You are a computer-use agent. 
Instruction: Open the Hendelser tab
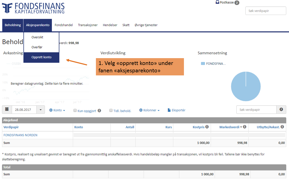110,25
